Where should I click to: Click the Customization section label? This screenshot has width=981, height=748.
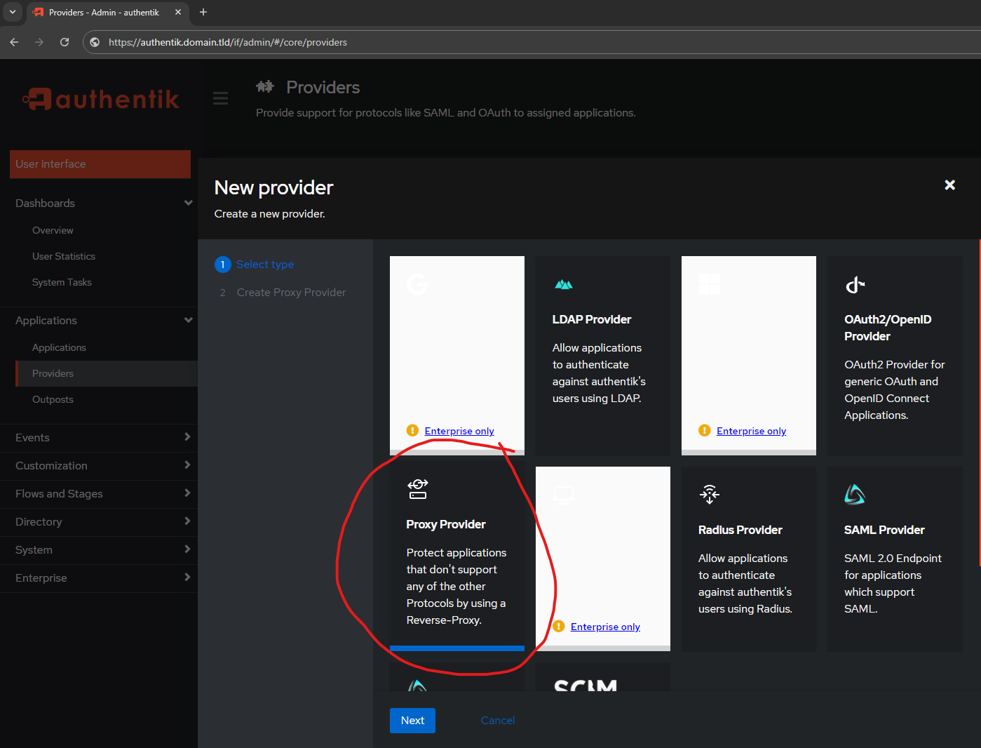click(x=51, y=466)
